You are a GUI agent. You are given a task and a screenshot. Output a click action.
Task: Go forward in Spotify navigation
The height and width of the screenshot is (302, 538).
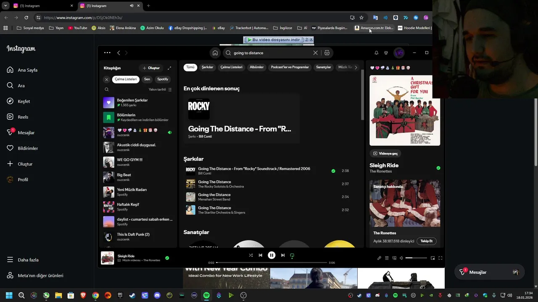tap(126, 53)
